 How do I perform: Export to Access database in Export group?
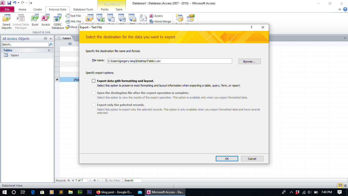point(156,16)
